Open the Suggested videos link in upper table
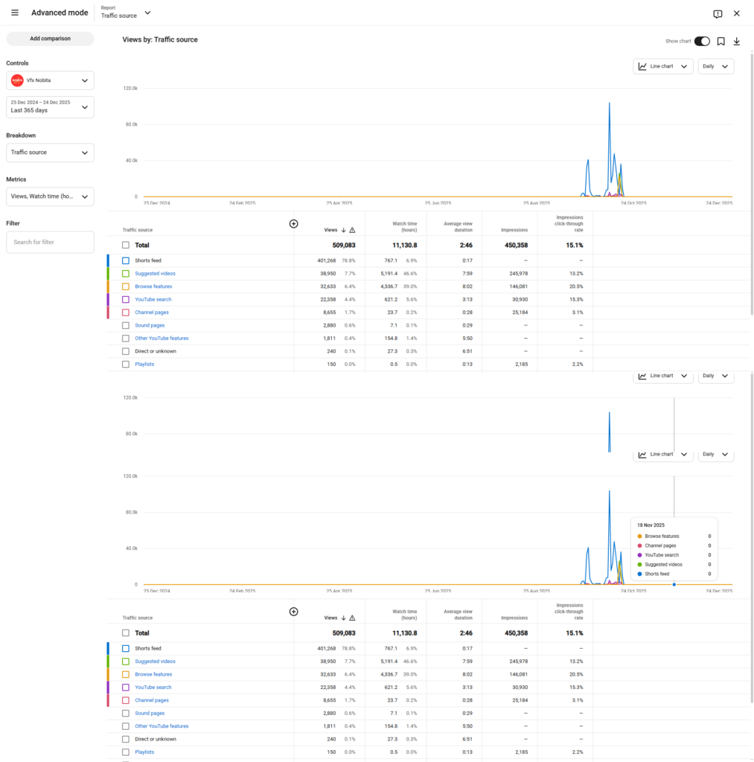This screenshot has width=754, height=762. (155, 274)
